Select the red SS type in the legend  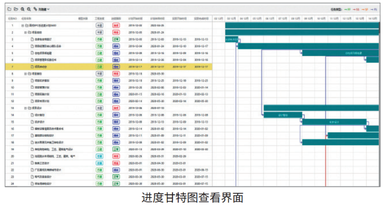coord(356,10)
